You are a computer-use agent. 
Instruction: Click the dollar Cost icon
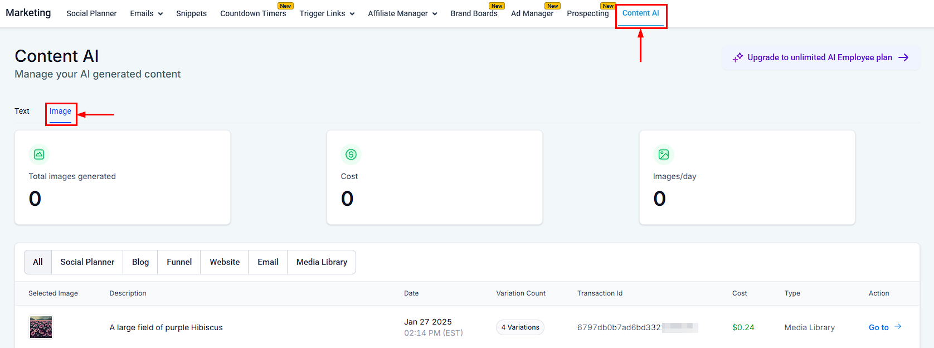pyautogui.click(x=351, y=154)
